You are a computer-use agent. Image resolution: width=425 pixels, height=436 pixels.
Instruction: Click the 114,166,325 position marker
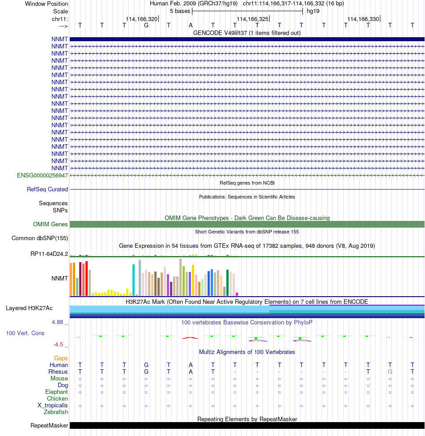[x=253, y=19]
